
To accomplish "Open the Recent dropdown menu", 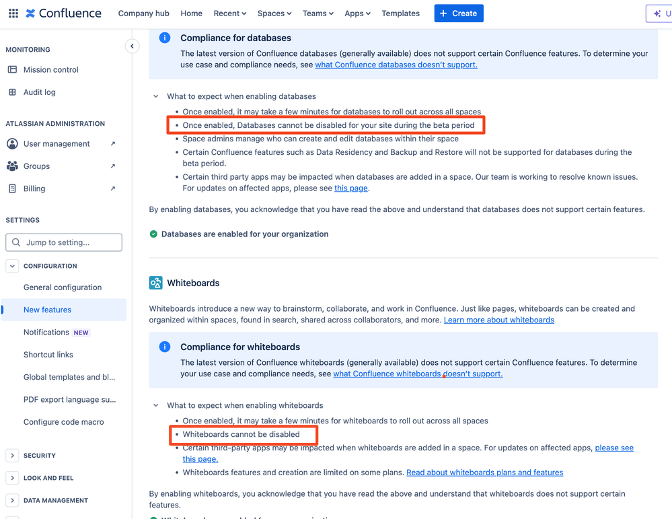I will coord(230,13).
